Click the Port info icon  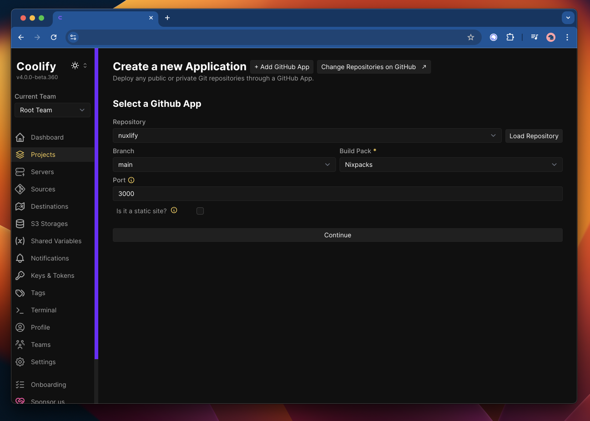[x=131, y=180]
